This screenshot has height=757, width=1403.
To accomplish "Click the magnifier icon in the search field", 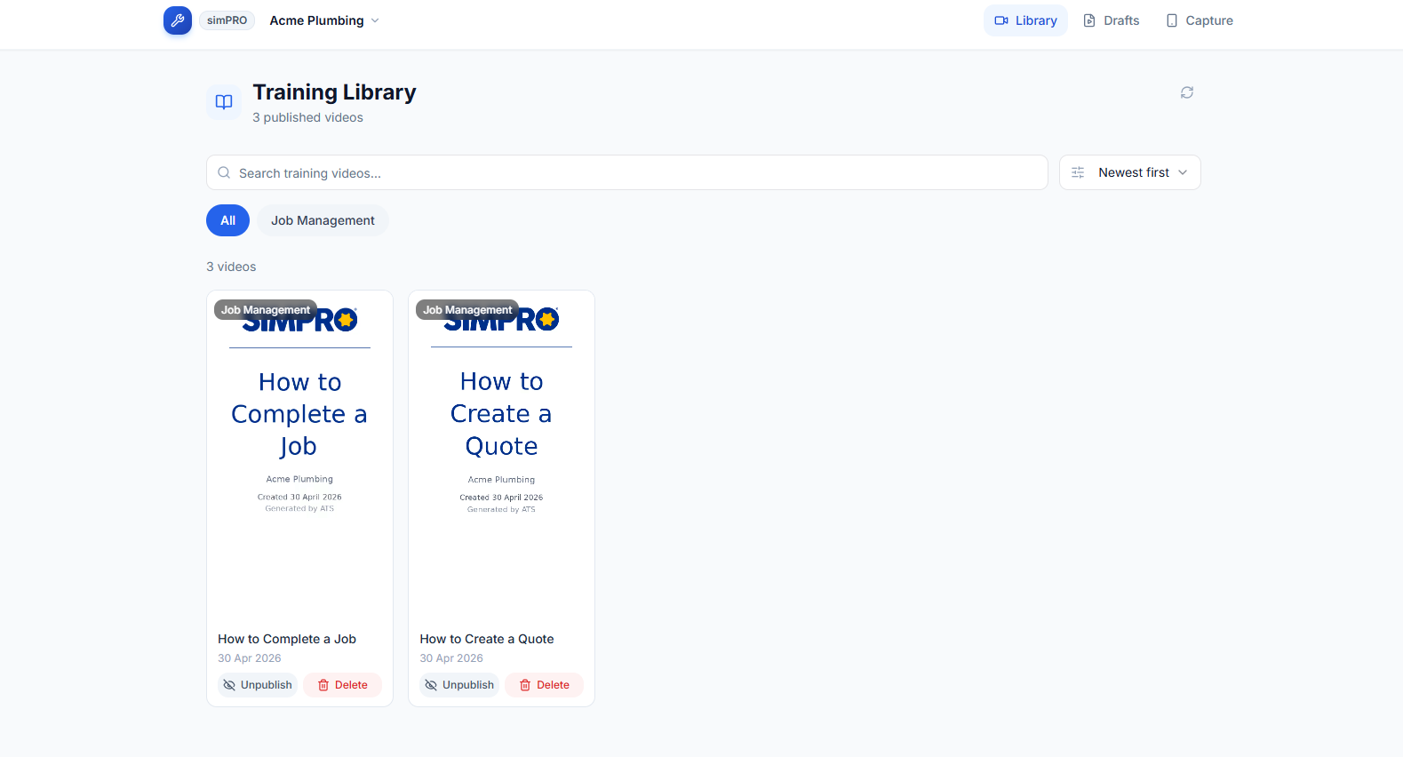I will pos(224,172).
